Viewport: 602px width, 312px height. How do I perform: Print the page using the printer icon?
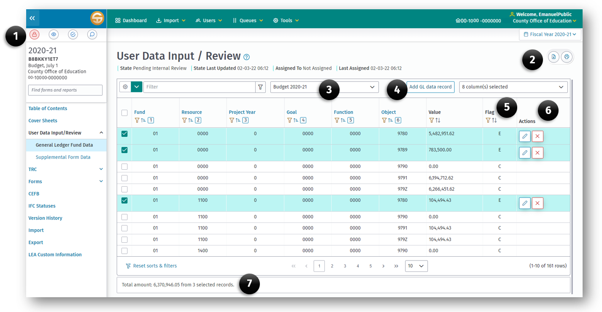click(x=567, y=57)
